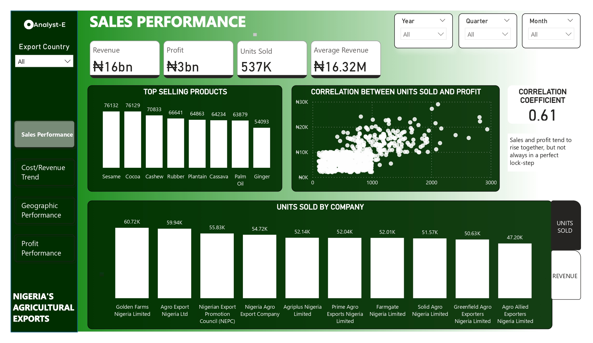Go to the Profit Performance page
The height and width of the screenshot is (343, 593).
click(44, 248)
